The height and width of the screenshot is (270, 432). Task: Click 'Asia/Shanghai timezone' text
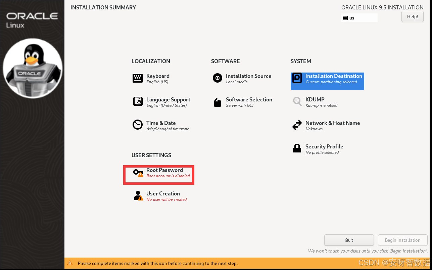click(x=168, y=129)
